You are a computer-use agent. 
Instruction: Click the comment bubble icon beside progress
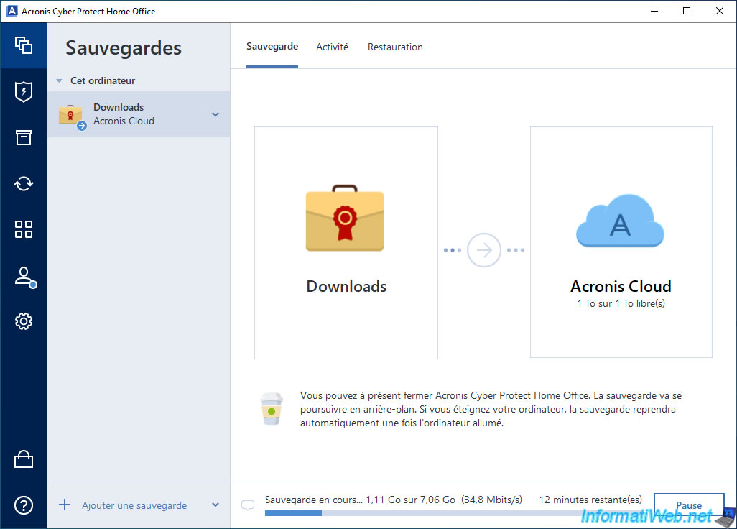point(248,505)
